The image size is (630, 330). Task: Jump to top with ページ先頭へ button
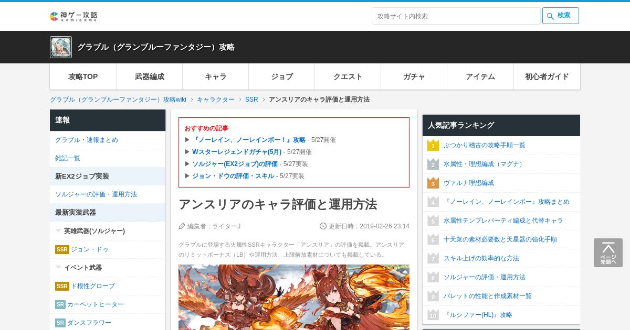608,253
